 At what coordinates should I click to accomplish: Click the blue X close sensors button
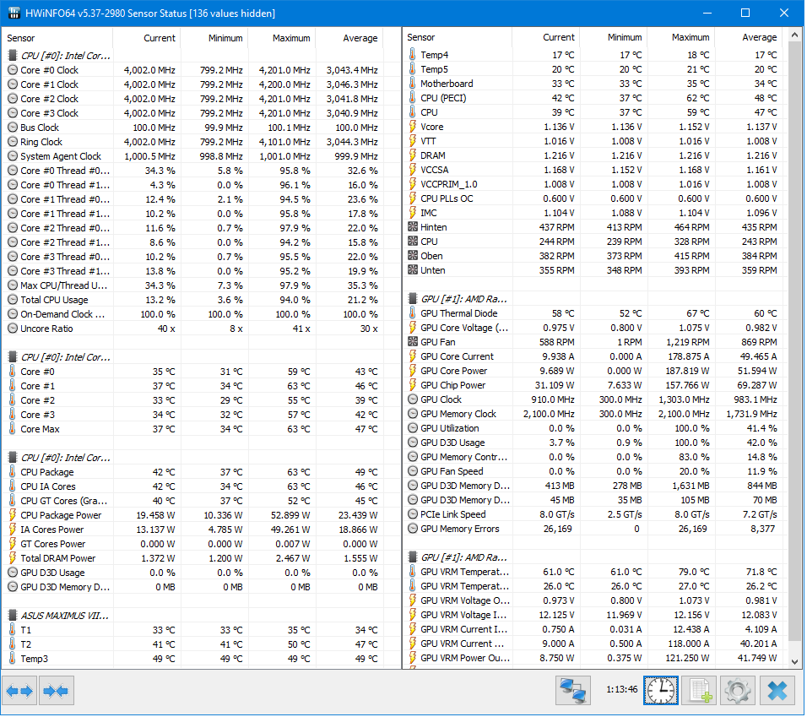pos(777,692)
